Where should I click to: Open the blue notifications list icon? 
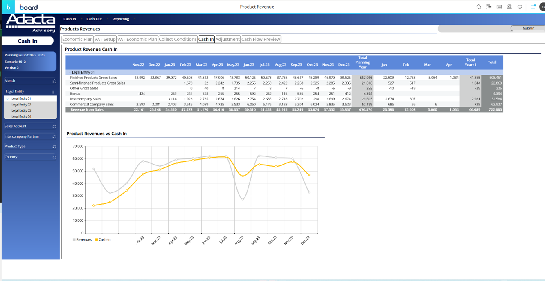coord(533,7)
